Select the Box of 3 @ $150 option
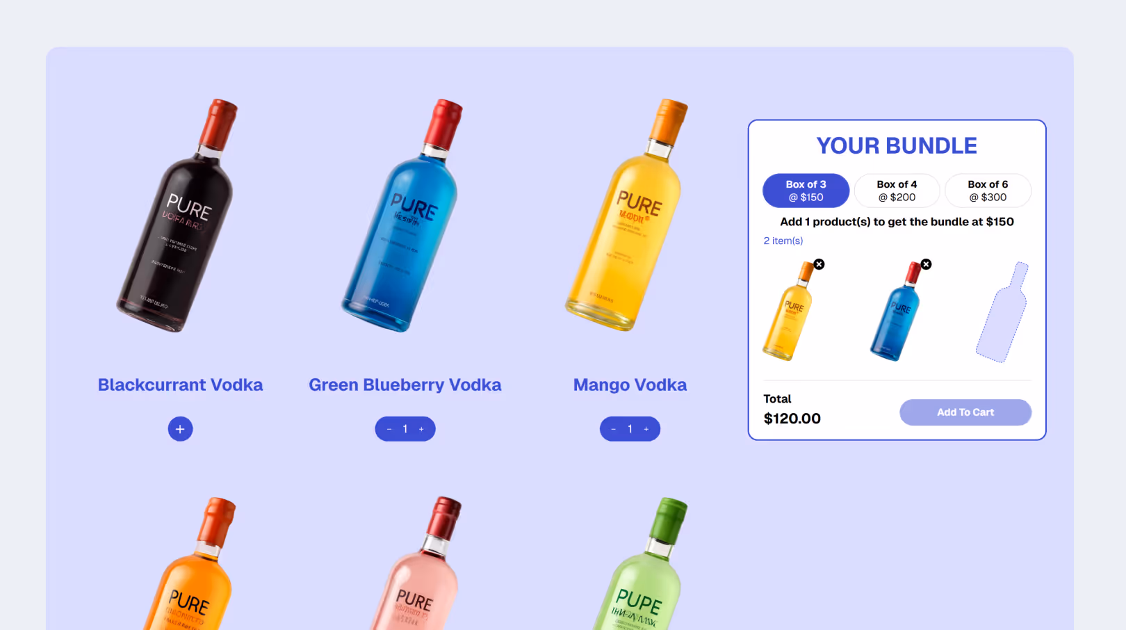The image size is (1126, 630). 806,191
